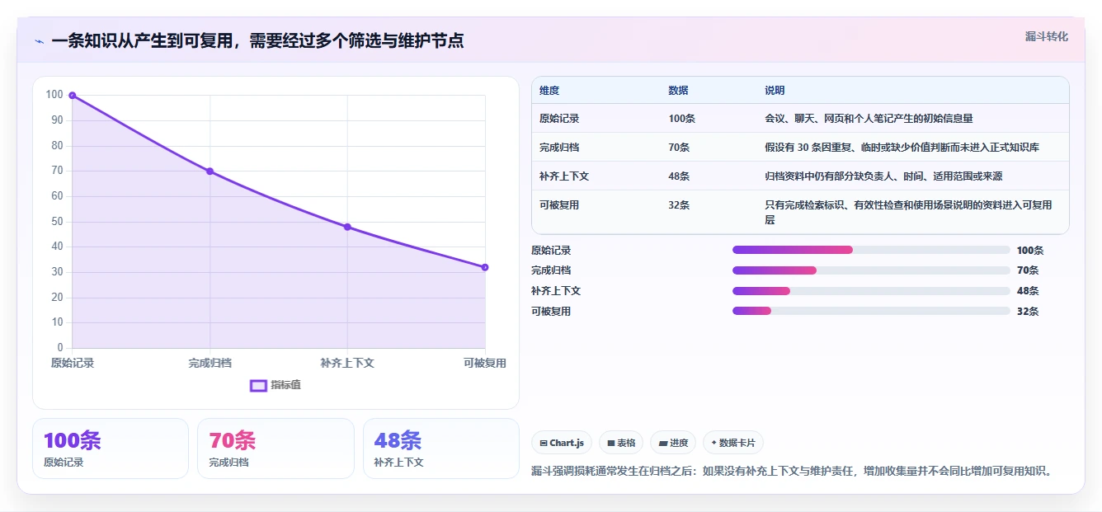Screen dimensions: 1102x512
Task: Select the Chart.js tag chip
Action: coord(562,443)
